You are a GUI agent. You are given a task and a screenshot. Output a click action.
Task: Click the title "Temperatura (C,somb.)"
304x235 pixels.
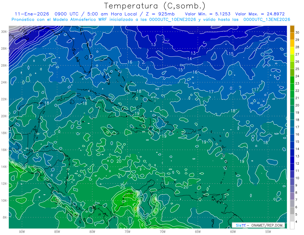pyautogui.click(x=155, y=6)
